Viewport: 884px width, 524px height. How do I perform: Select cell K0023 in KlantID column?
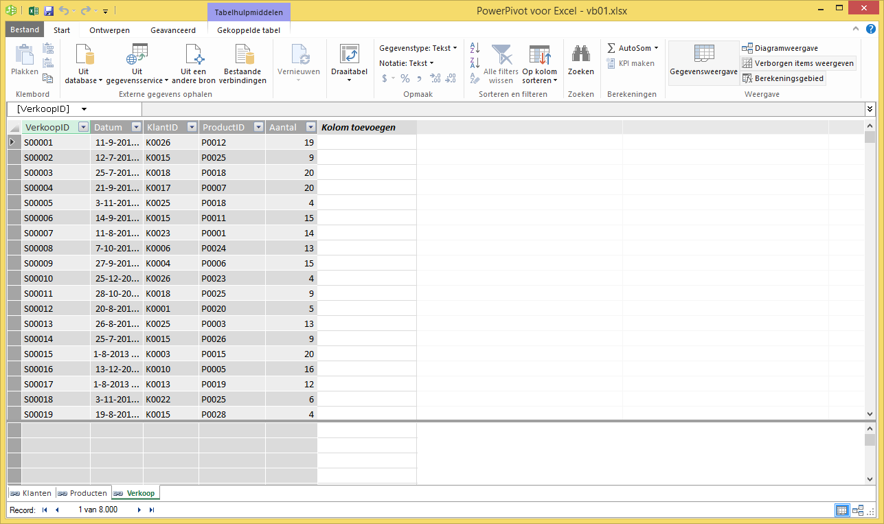171,233
